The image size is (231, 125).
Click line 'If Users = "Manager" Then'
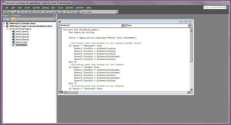click(x=85, y=46)
